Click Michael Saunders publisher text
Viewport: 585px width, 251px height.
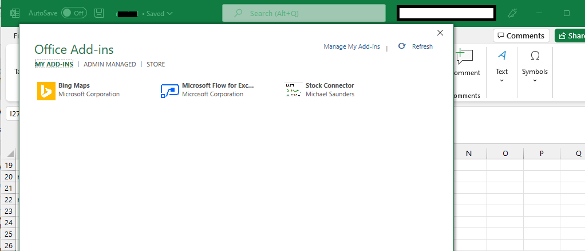[x=330, y=94]
